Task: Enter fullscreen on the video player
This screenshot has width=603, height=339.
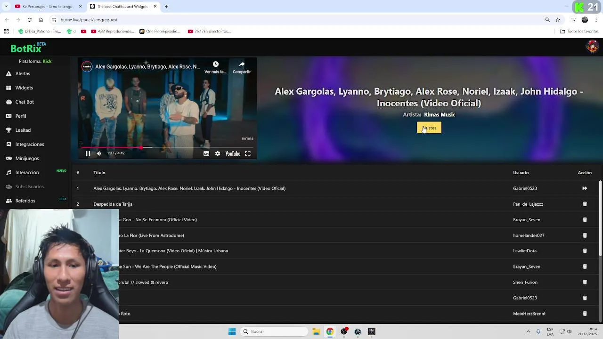Action: point(248,153)
